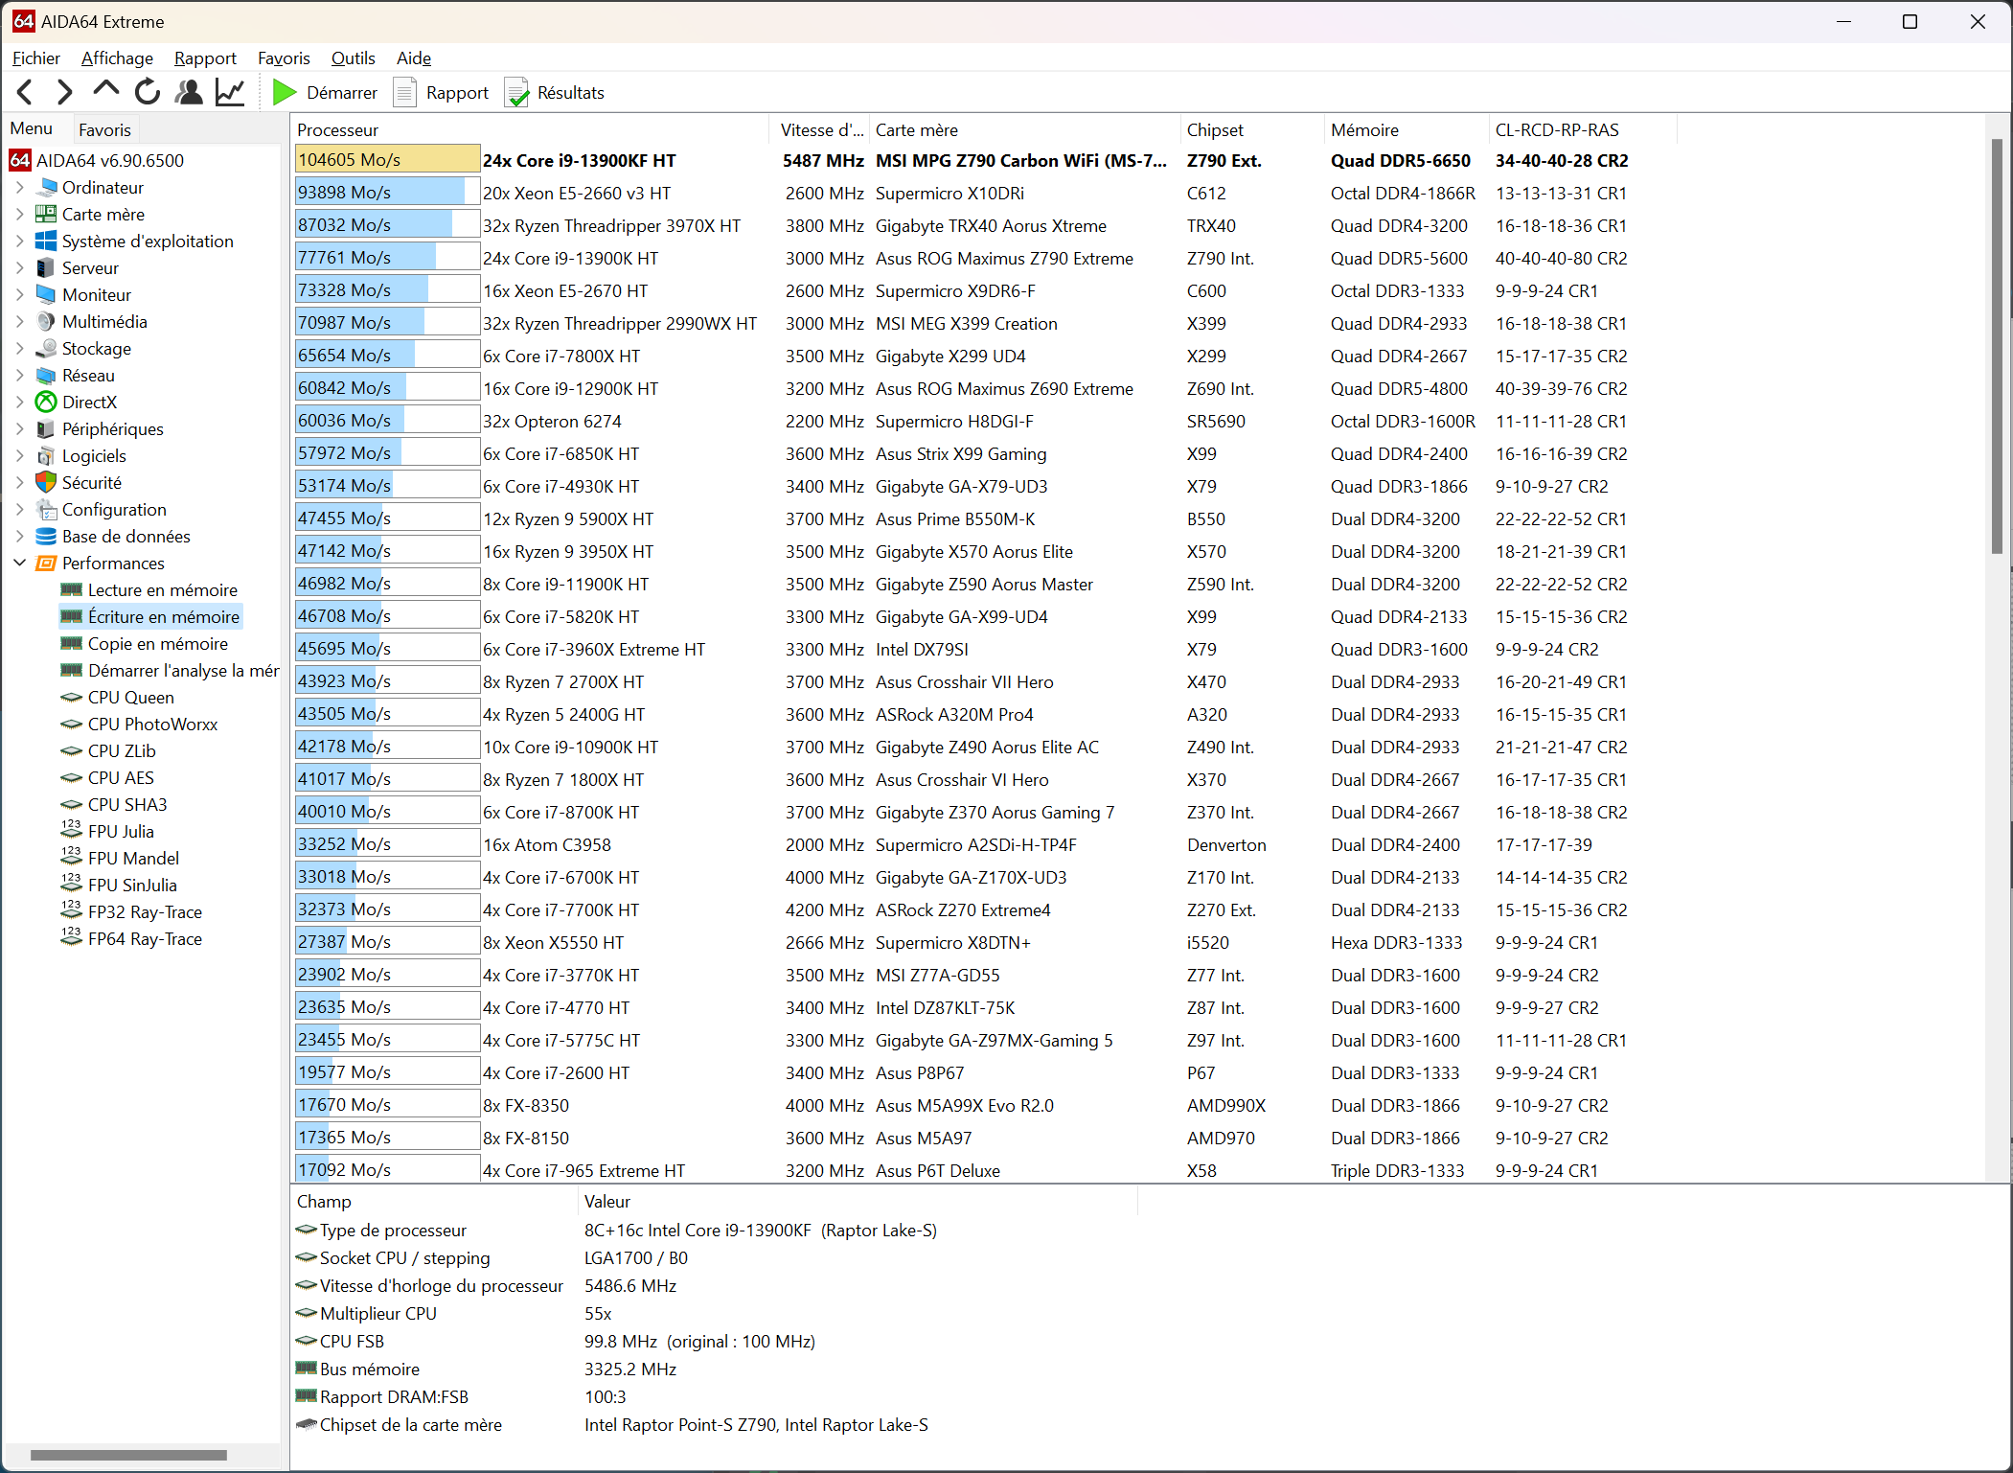The image size is (2013, 1473).
Task: Click the user profile toolbar icon
Action: pos(189,92)
